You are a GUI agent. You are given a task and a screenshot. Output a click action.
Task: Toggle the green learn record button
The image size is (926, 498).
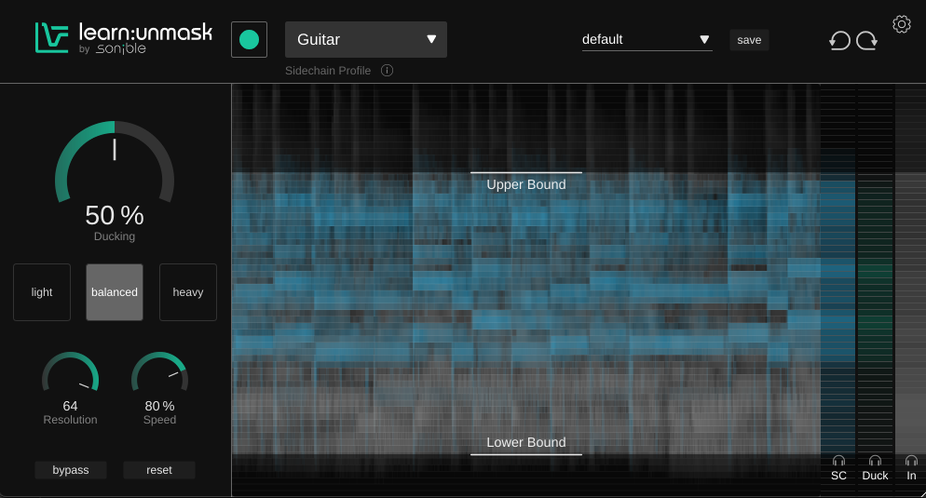[249, 40]
